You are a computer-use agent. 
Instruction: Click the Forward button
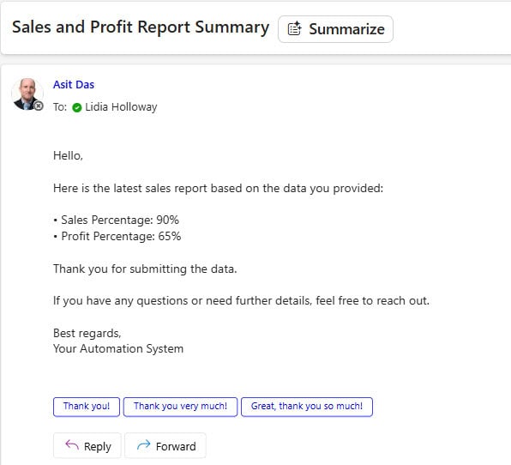tap(165, 446)
